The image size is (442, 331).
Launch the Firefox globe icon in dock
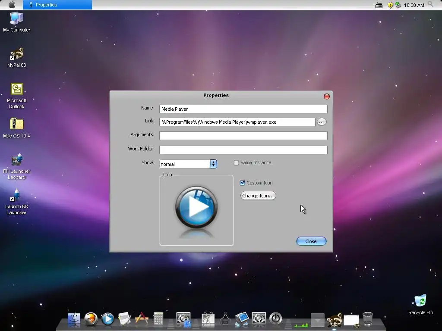[x=91, y=319]
